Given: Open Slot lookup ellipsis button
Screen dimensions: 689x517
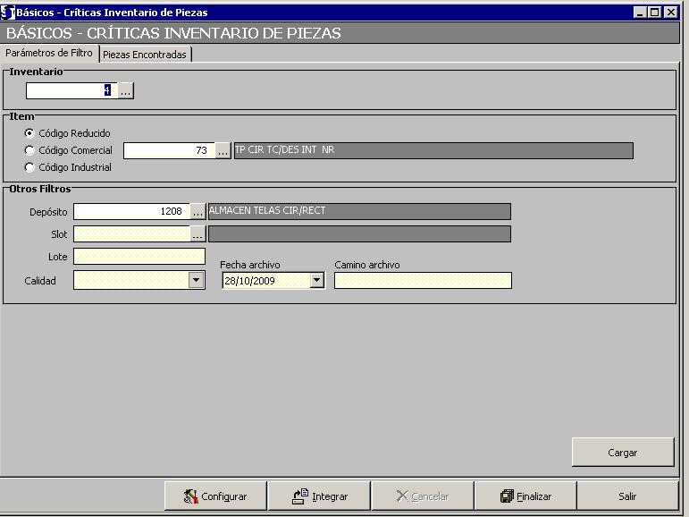Looking at the screenshot, I should [197, 234].
